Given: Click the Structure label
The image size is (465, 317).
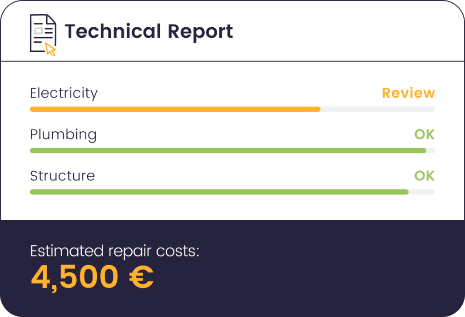Looking at the screenshot, I should 63,176.
